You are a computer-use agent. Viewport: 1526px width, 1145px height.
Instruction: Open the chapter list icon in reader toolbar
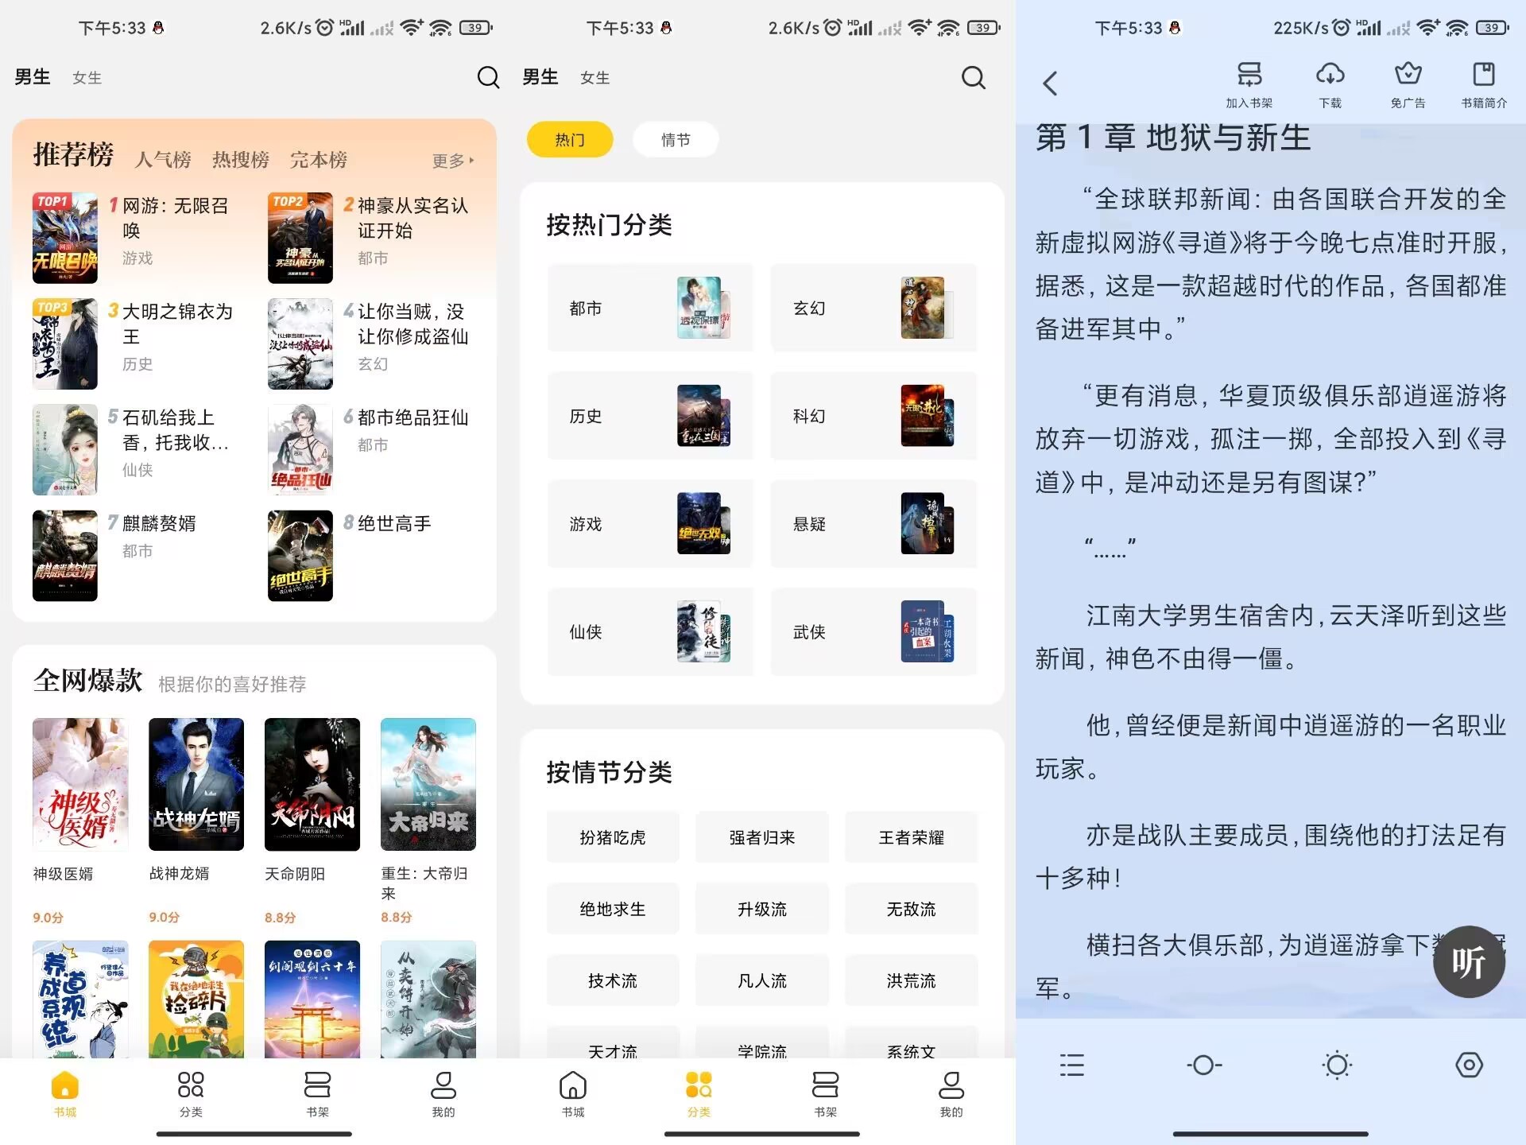[1072, 1065]
